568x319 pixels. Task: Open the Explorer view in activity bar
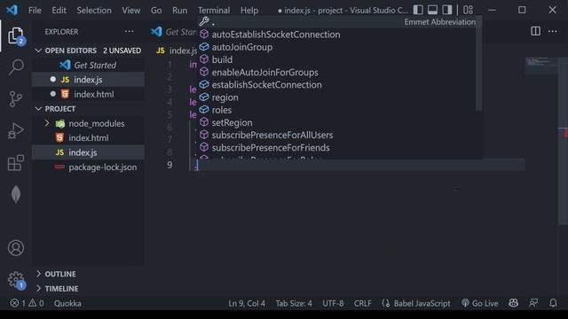coord(16,35)
